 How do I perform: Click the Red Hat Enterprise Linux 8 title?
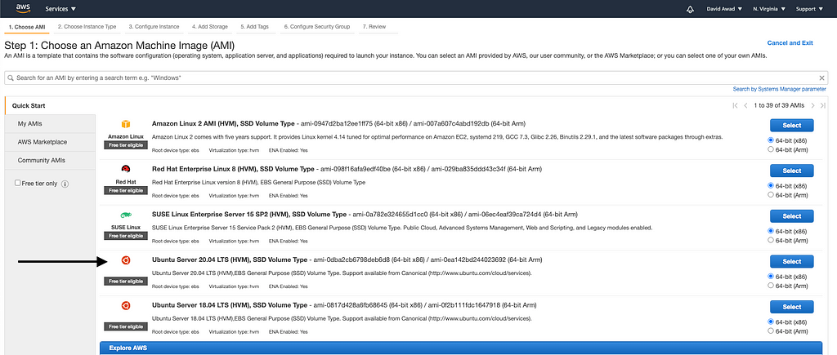233,169
